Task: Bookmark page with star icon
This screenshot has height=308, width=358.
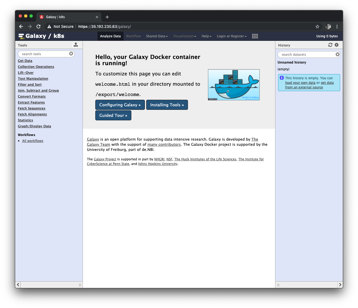Action: click(317, 27)
